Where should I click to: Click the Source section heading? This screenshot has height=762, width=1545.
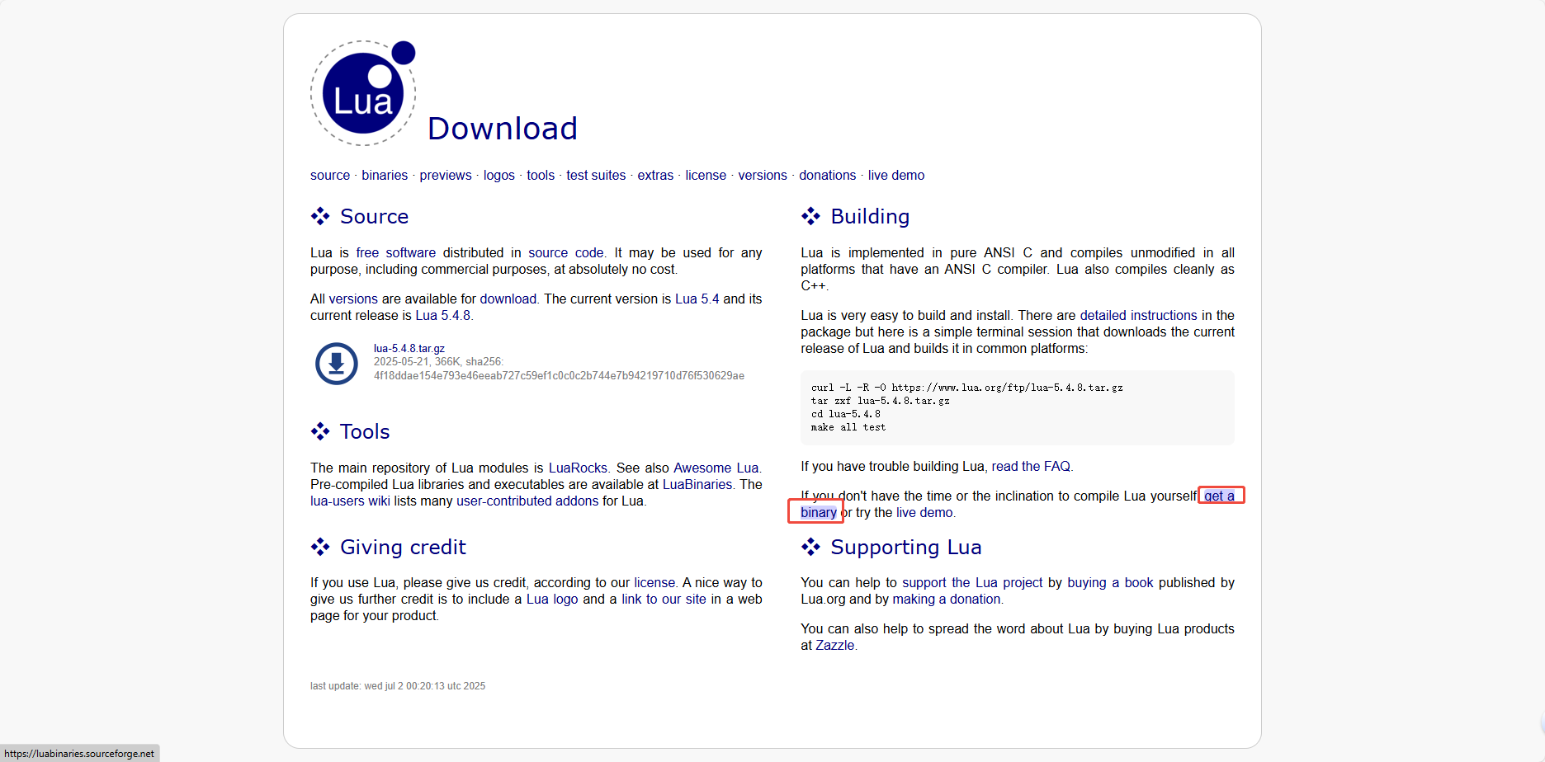click(374, 216)
